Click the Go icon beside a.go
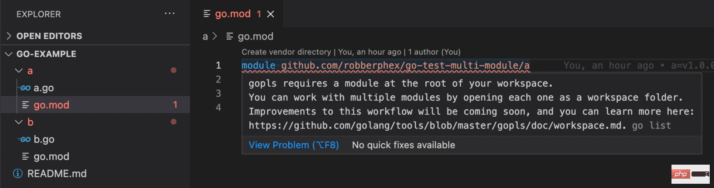714x188 pixels. click(25, 88)
